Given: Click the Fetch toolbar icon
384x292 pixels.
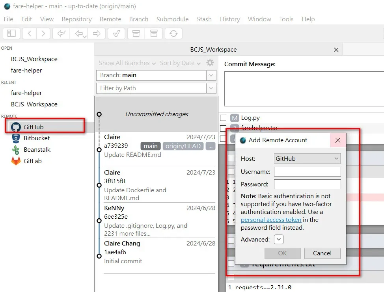Looking at the screenshot, I should tap(61, 33).
